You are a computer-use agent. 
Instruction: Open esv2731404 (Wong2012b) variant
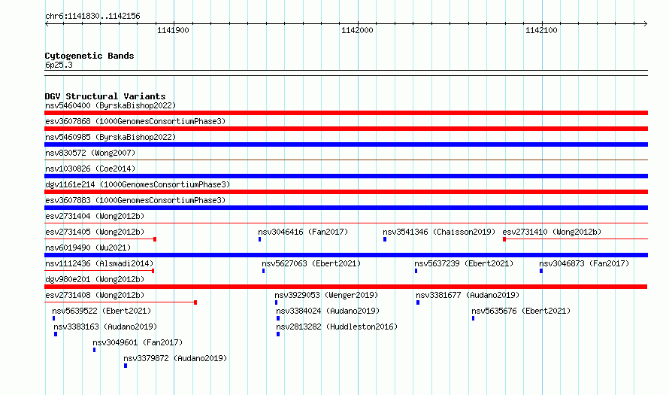pyautogui.click(x=95, y=216)
